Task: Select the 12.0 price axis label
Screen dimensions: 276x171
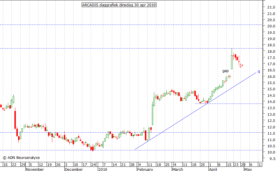Action: click(271, 127)
